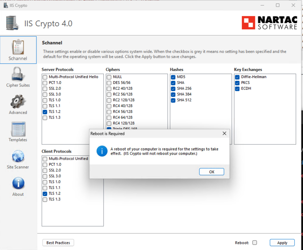
Task: Click the Best Practices button
Action: coord(58,243)
